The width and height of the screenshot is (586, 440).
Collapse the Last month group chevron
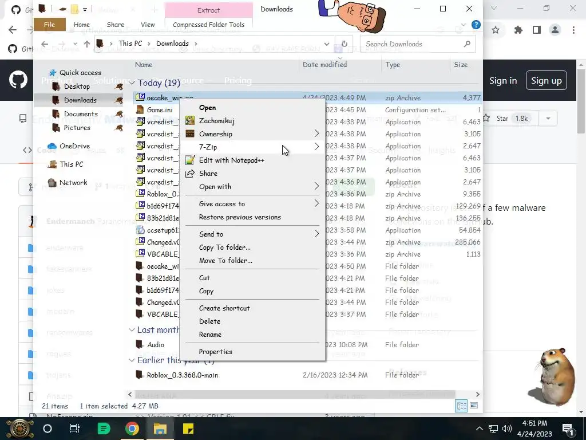pyautogui.click(x=132, y=329)
